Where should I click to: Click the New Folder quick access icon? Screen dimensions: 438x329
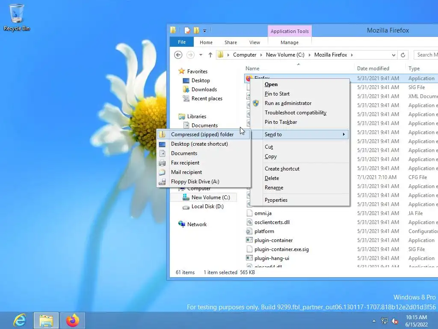(197, 30)
